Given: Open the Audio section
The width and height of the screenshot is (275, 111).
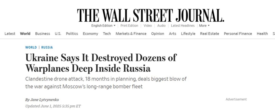Looking at the screenshot, I should pyautogui.click(x=161, y=26).
